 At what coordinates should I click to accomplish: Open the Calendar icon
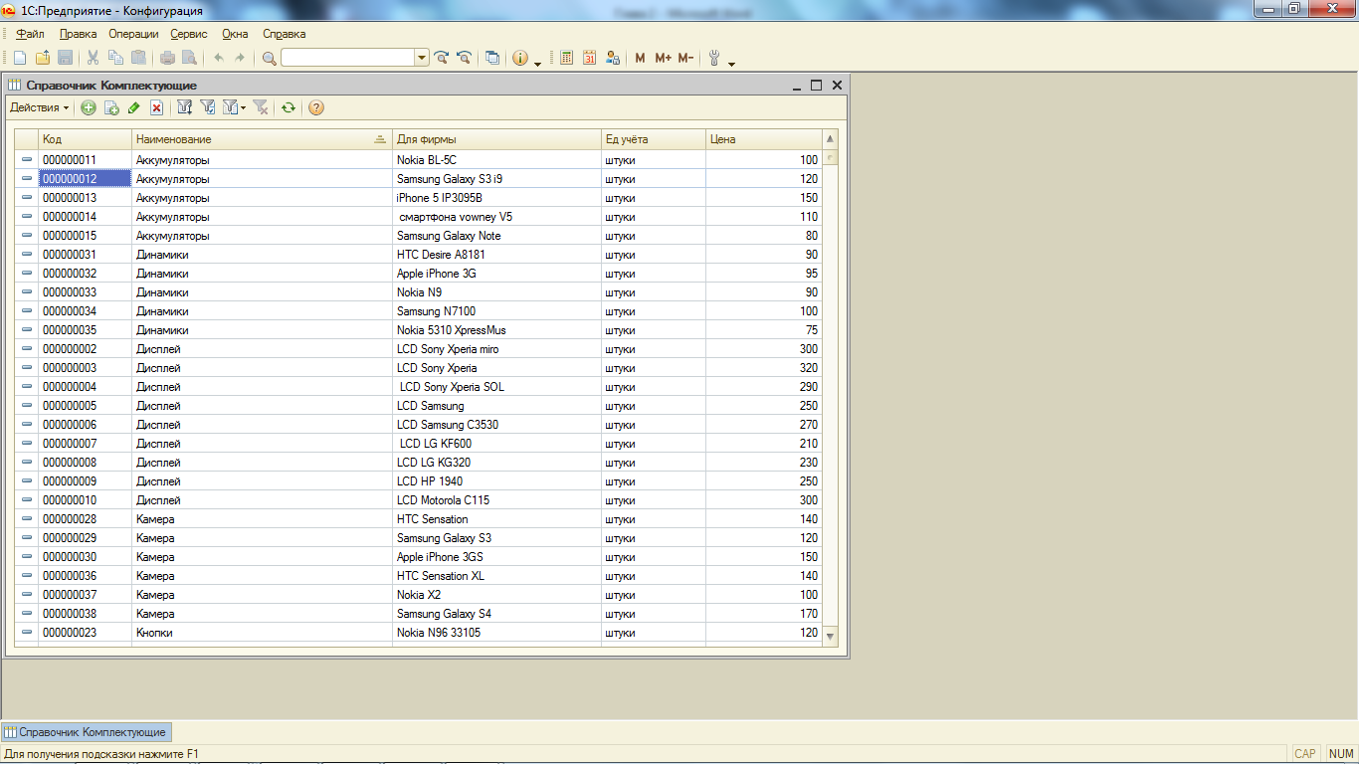[590, 58]
